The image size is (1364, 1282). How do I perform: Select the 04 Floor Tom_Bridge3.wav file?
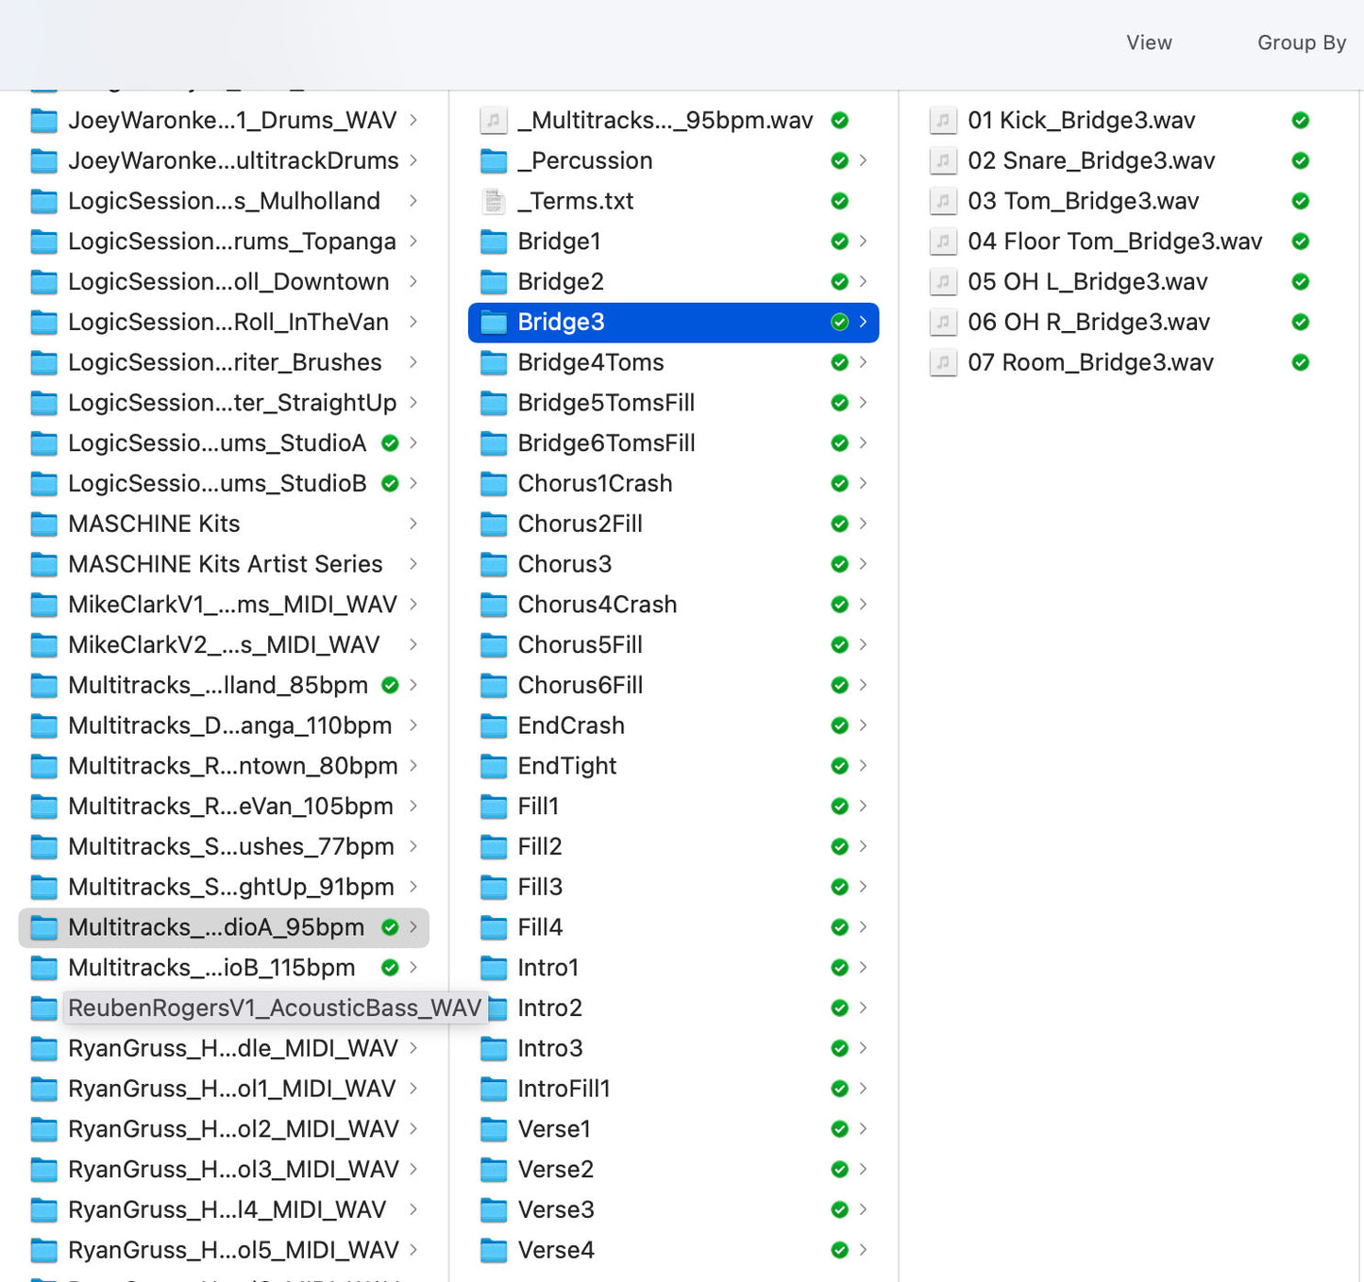pyautogui.click(x=1114, y=241)
